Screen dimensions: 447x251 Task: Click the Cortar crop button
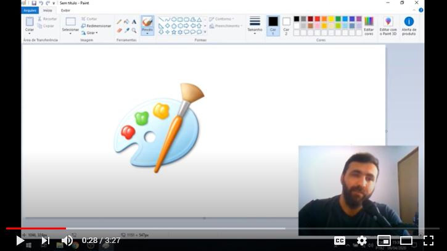tap(89, 19)
